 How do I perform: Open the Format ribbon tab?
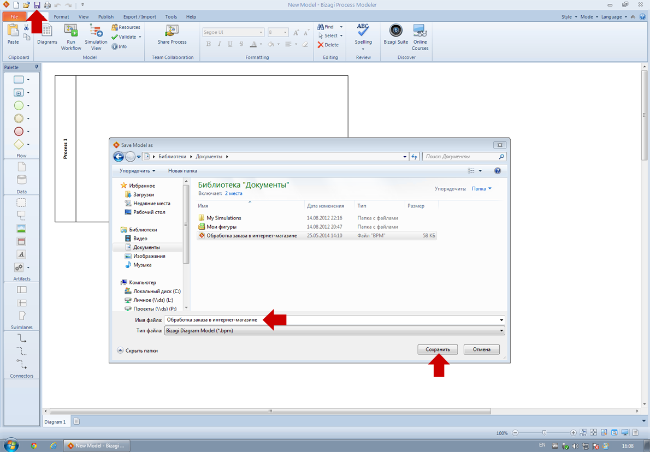pyautogui.click(x=61, y=17)
